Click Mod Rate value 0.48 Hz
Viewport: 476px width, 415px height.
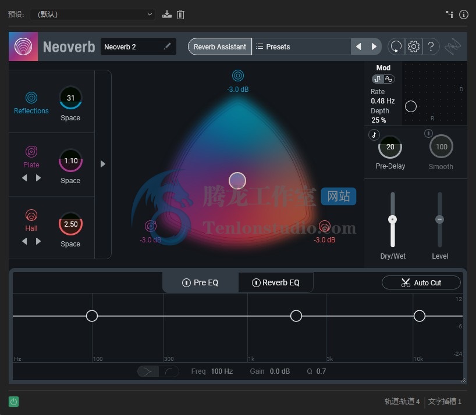pyautogui.click(x=382, y=101)
